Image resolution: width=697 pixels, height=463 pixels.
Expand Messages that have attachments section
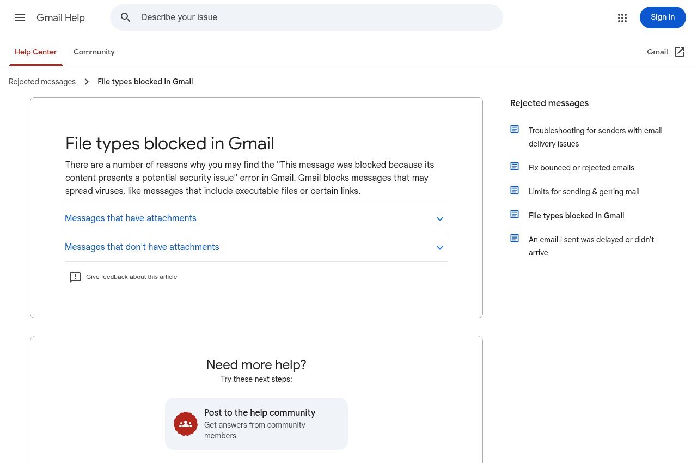pos(256,218)
